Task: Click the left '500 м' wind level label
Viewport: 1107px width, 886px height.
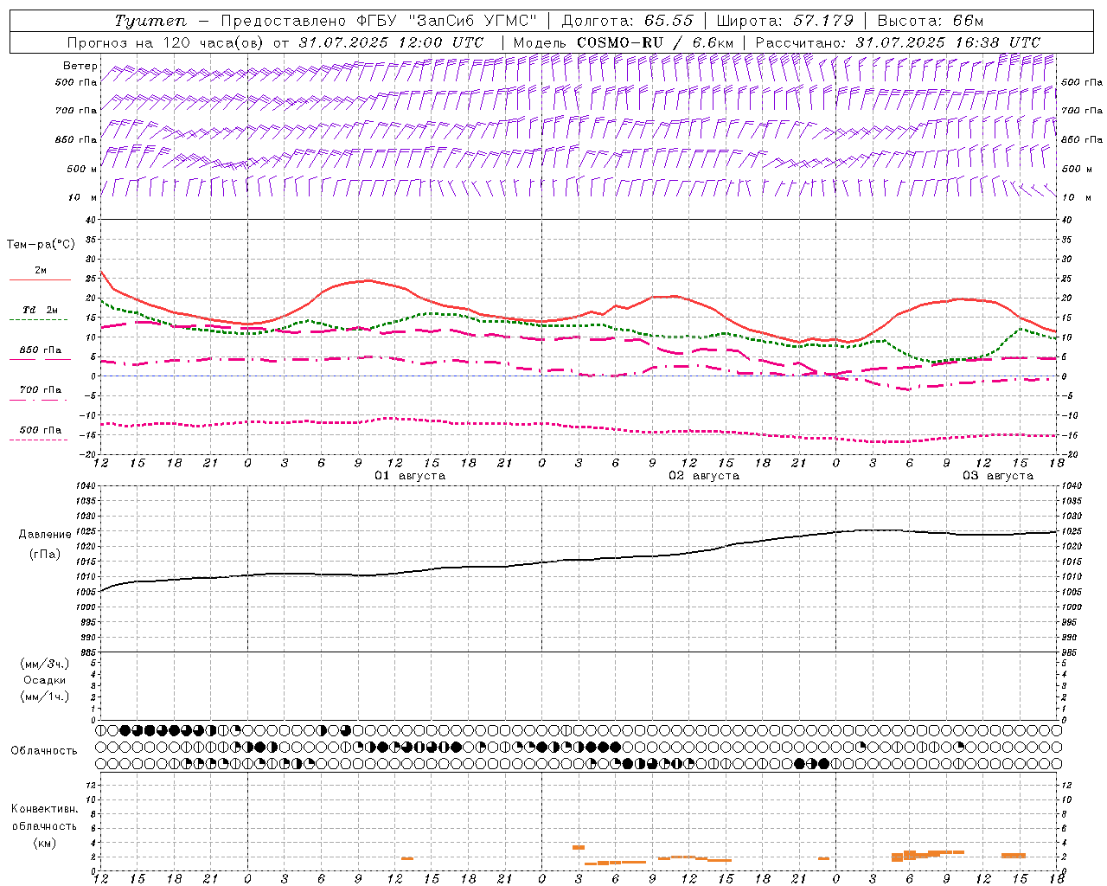Action: (x=82, y=169)
